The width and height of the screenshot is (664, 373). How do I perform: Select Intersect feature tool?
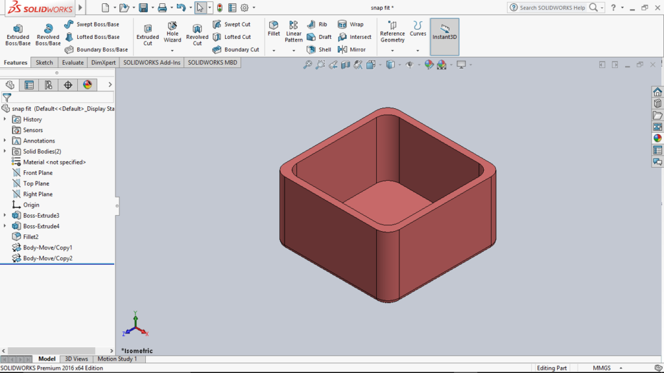355,37
